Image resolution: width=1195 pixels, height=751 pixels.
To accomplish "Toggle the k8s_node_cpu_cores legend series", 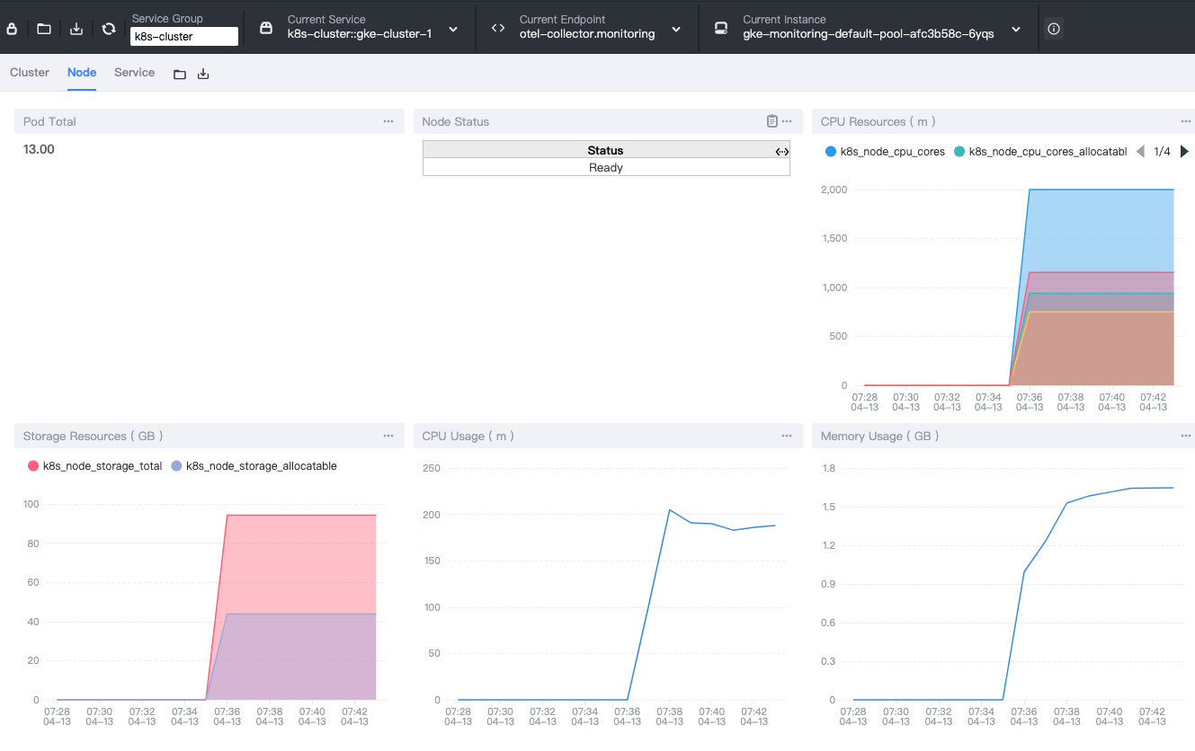I will 885,152.
